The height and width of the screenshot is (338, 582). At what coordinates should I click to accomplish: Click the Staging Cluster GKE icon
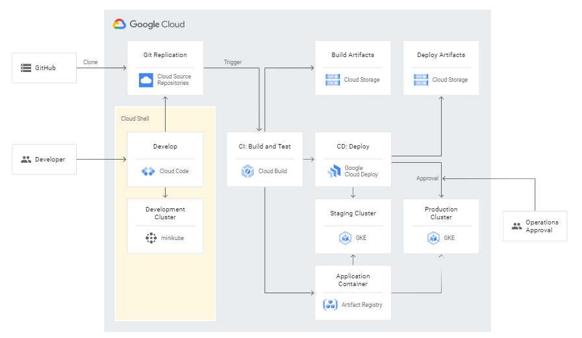[345, 238]
